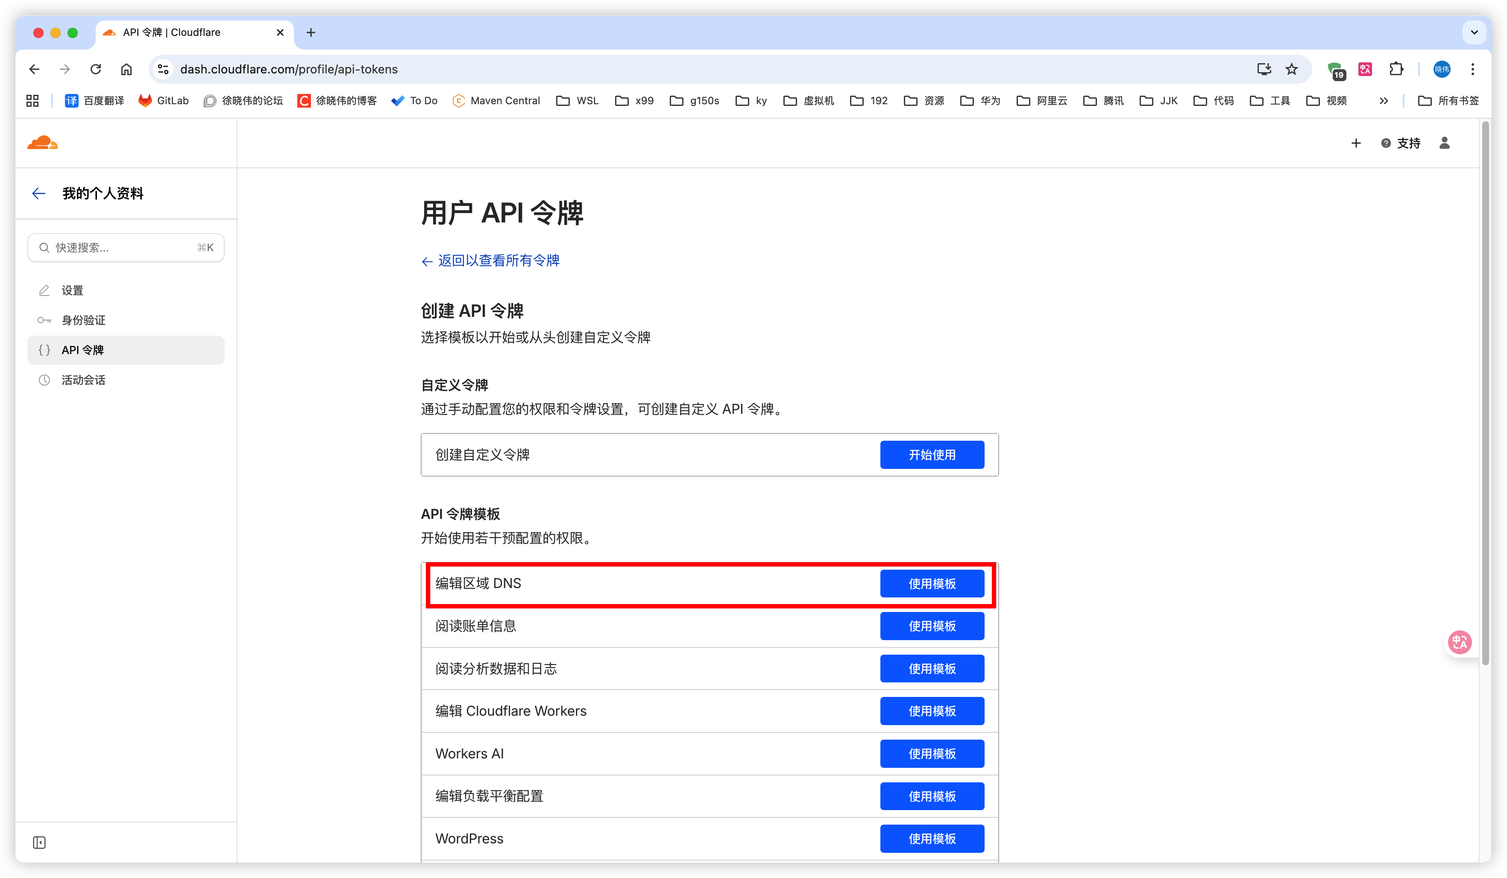
Task: Open the user account profile icon
Action: click(1444, 143)
